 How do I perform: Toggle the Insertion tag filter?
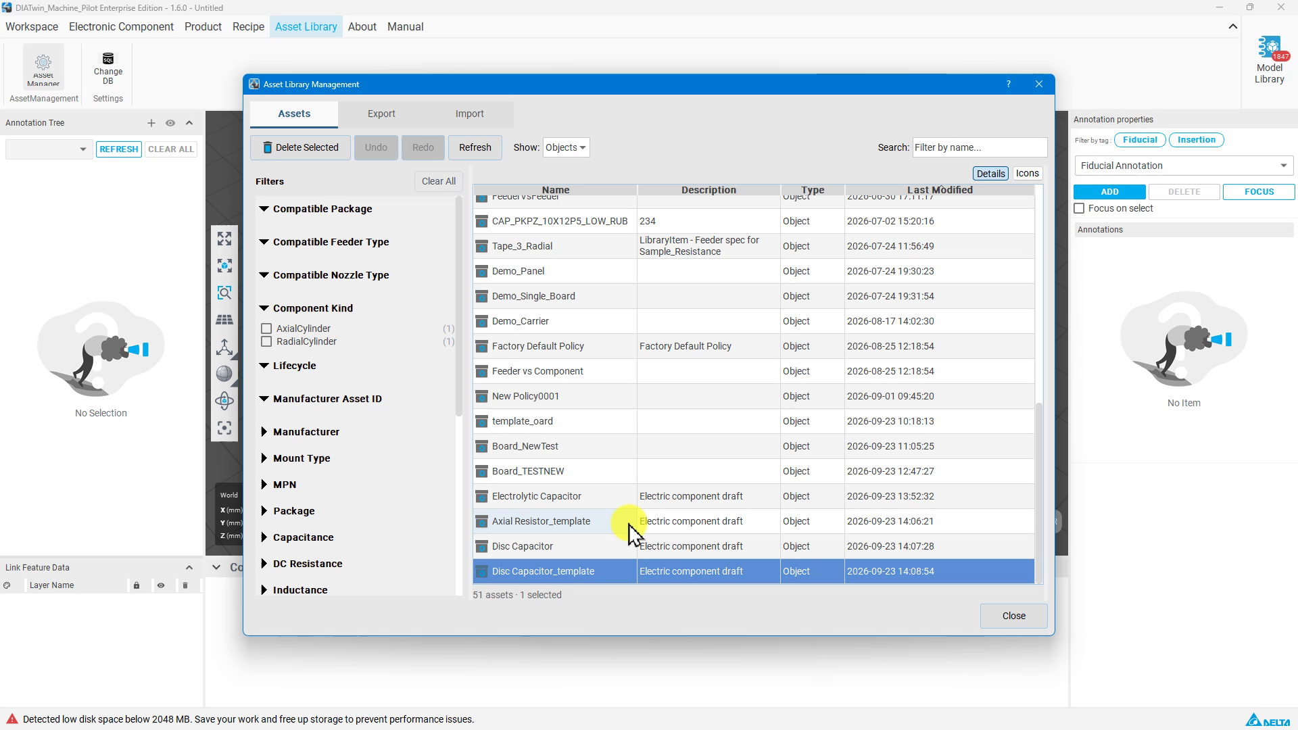(1197, 140)
